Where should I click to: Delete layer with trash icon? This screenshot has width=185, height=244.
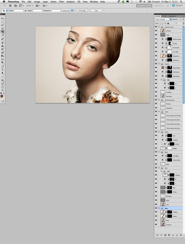pyautogui.click(x=181, y=235)
